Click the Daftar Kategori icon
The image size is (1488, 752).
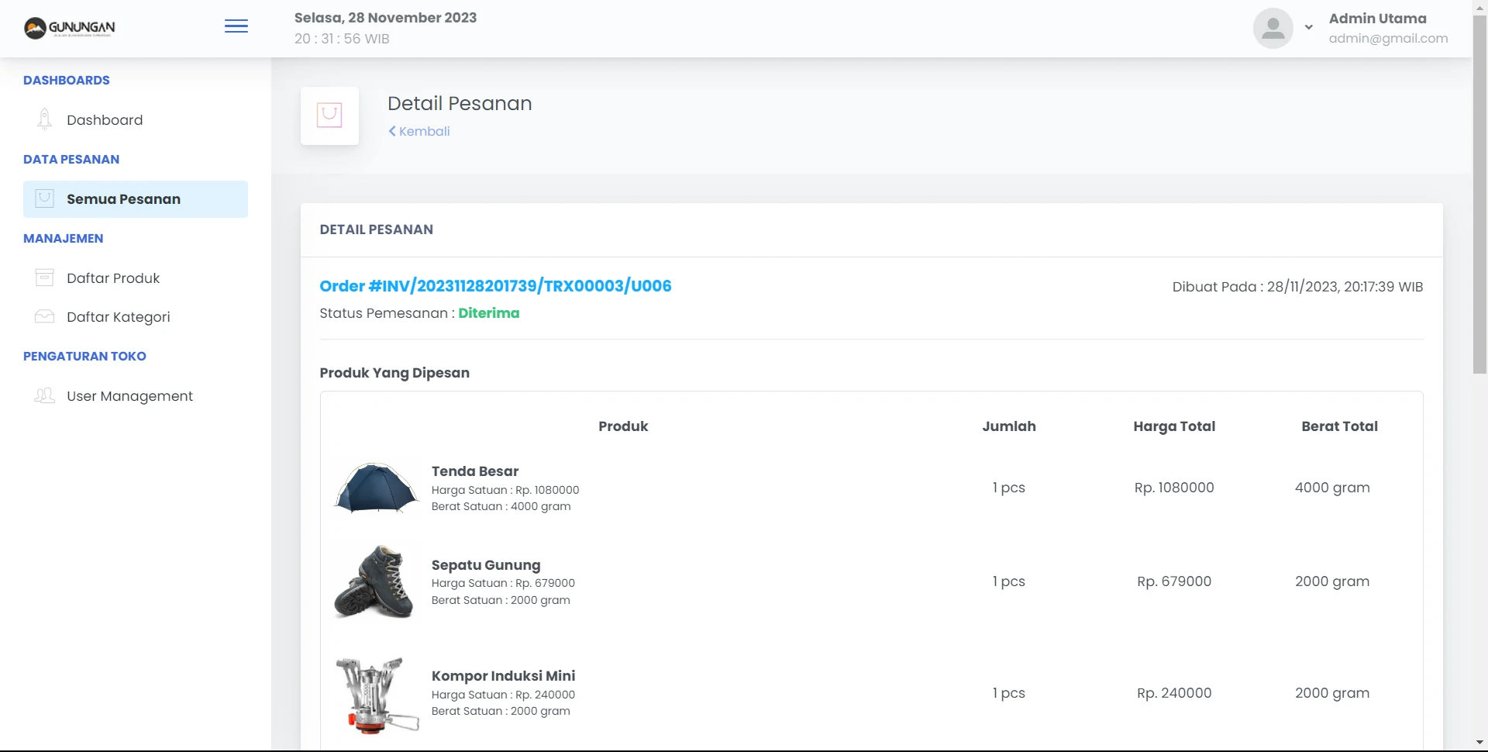[x=45, y=316]
